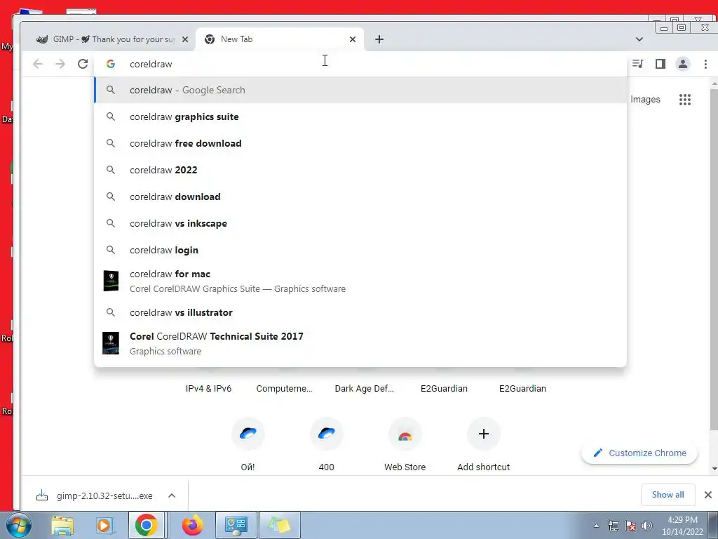Click the Add shortcut plus icon
Viewport: 718px width, 539px height.
484,434
